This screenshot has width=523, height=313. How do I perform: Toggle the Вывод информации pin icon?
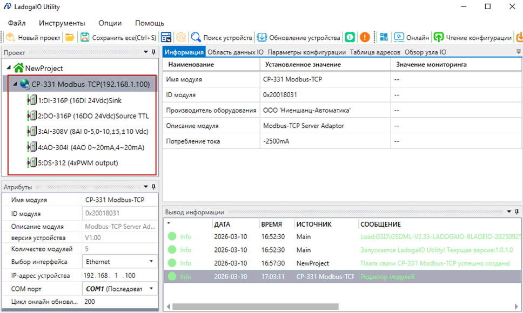click(517, 212)
